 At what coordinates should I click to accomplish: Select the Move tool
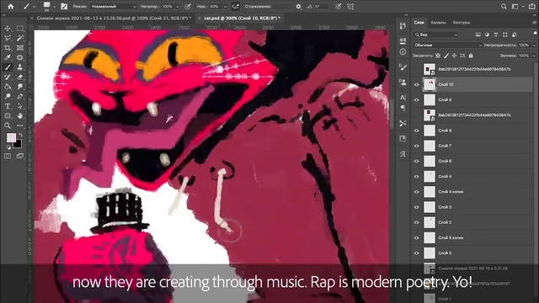point(8,29)
